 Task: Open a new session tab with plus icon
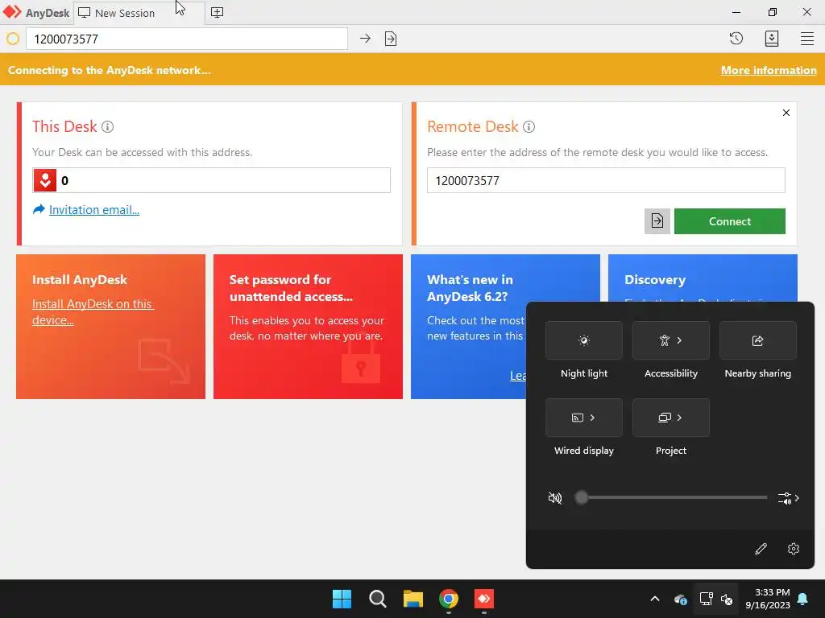[217, 12]
